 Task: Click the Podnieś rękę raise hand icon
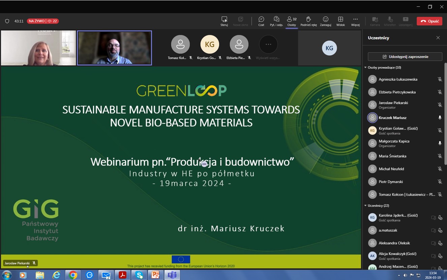(x=308, y=21)
